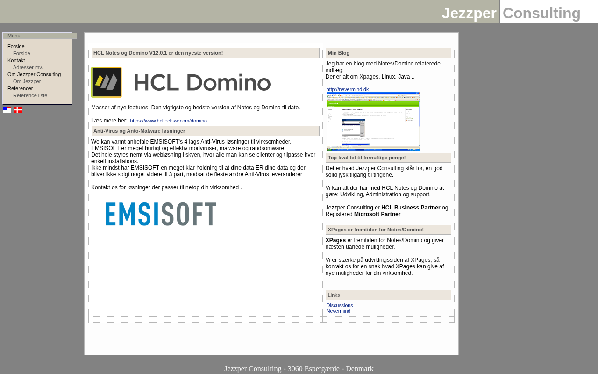
Task: Click the Consulting header title
Action: tap(541, 13)
